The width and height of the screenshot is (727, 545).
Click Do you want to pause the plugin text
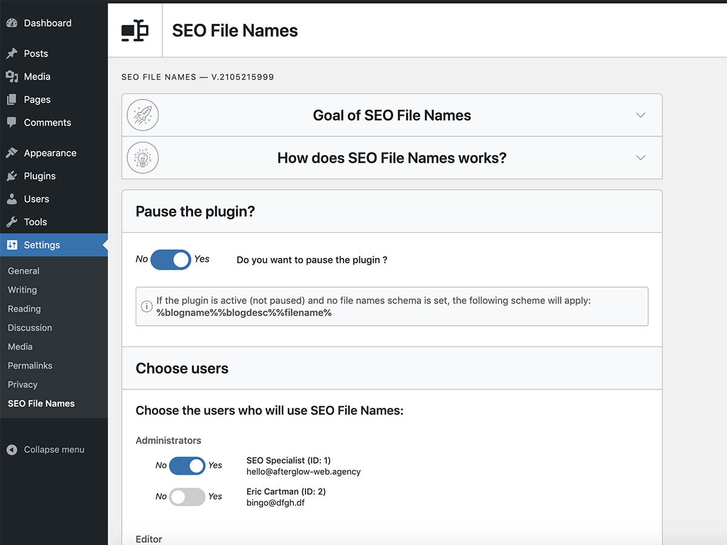pos(312,260)
